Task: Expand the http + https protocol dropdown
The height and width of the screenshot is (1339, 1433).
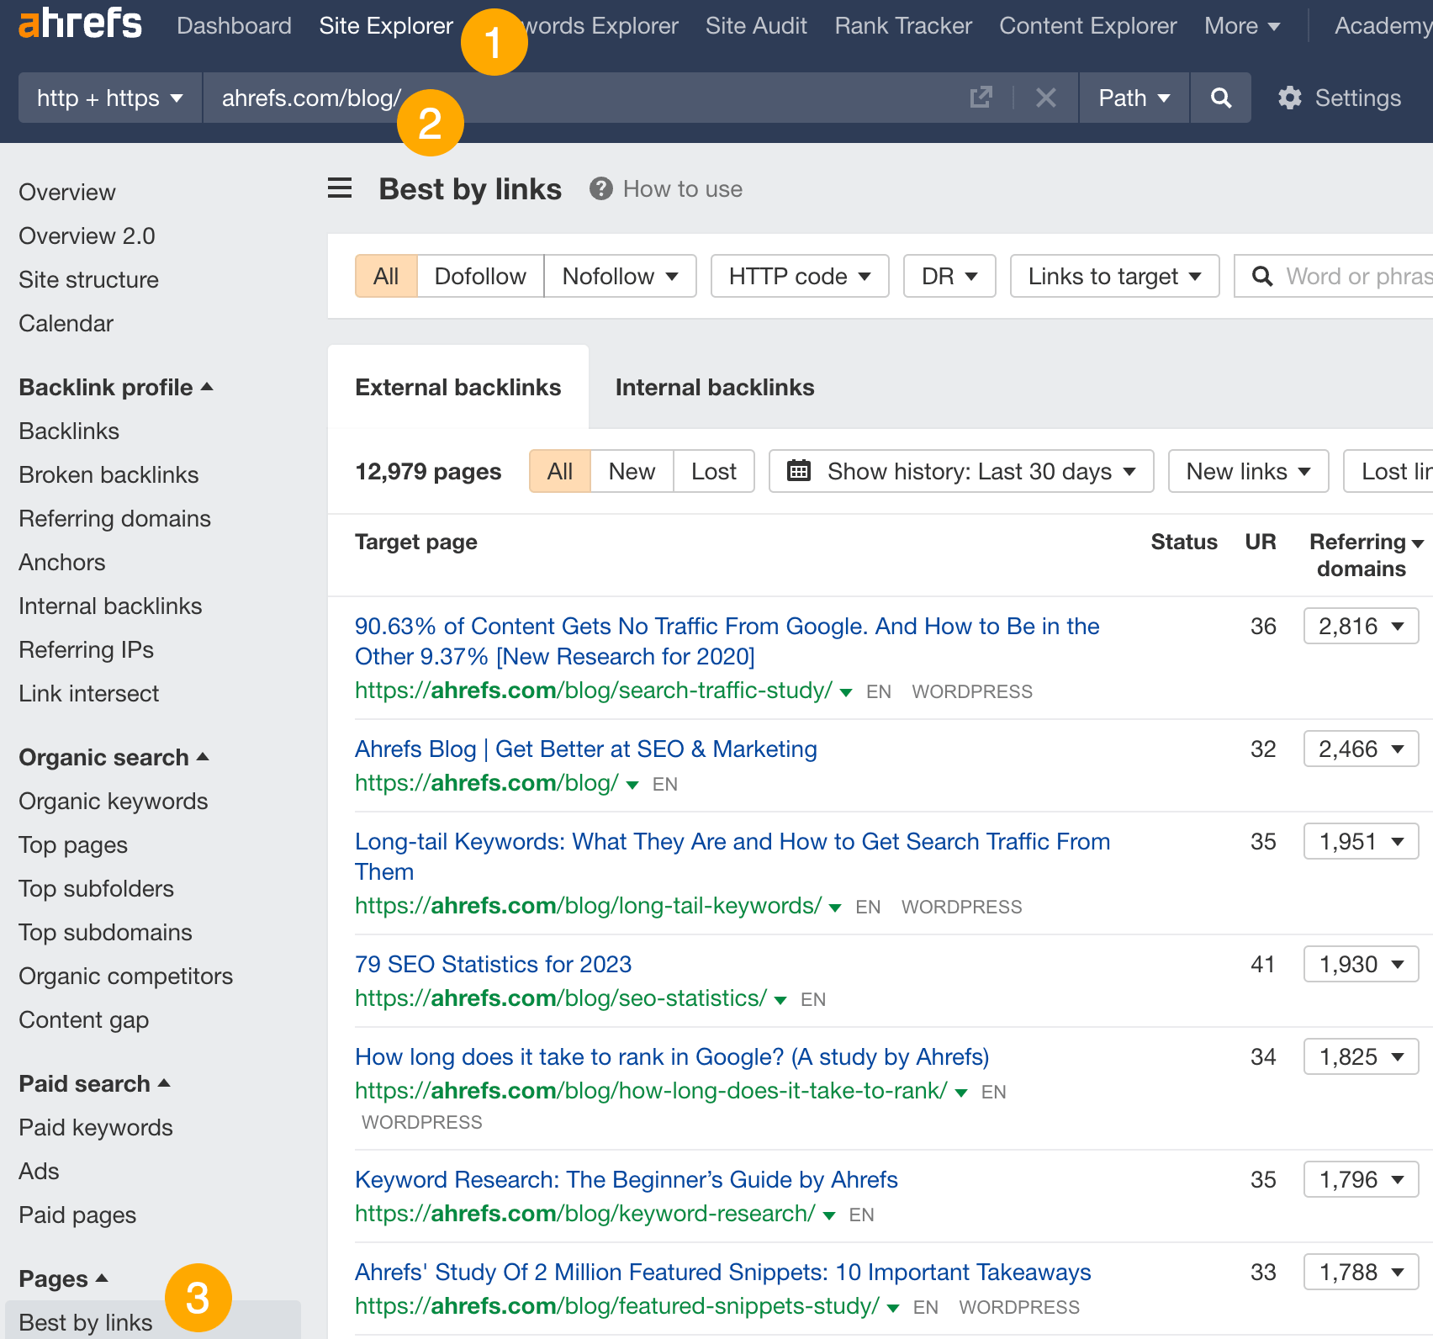Action: [108, 98]
